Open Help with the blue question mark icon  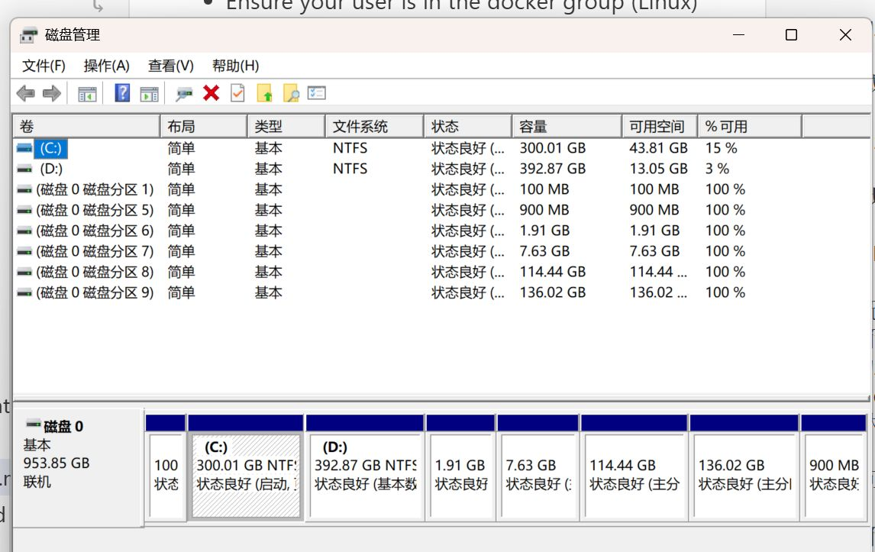click(x=122, y=92)
